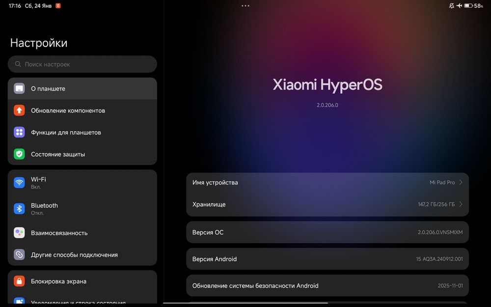Open Bluetooth settings
This screenshot has height=307, width=491.
[x=82, y=209]
